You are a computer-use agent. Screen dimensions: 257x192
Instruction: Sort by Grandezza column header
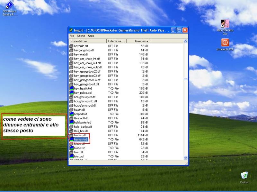tap(138, 41)
